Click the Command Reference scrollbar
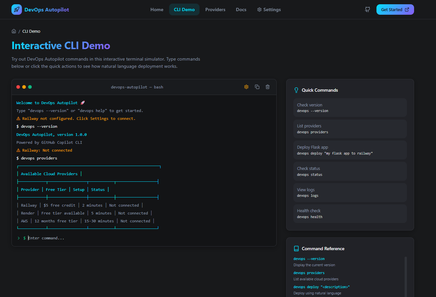 [406, 277]
